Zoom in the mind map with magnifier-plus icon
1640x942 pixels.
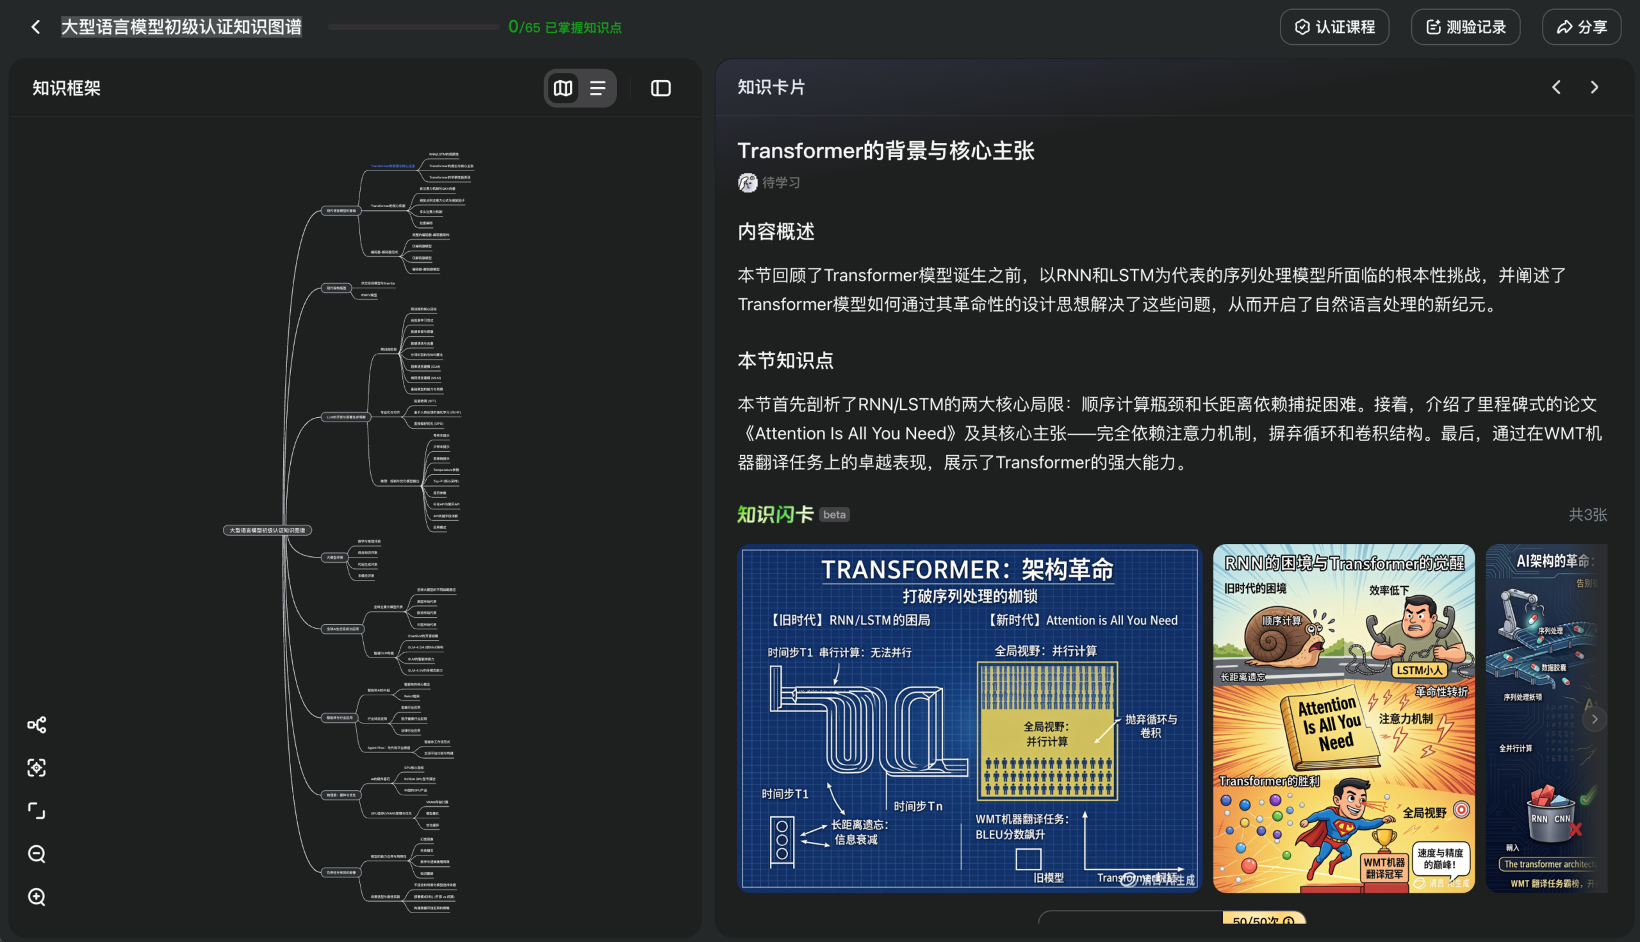[x=36, y=897]
